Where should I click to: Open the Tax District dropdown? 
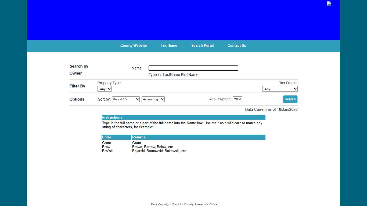coord(280,89)
